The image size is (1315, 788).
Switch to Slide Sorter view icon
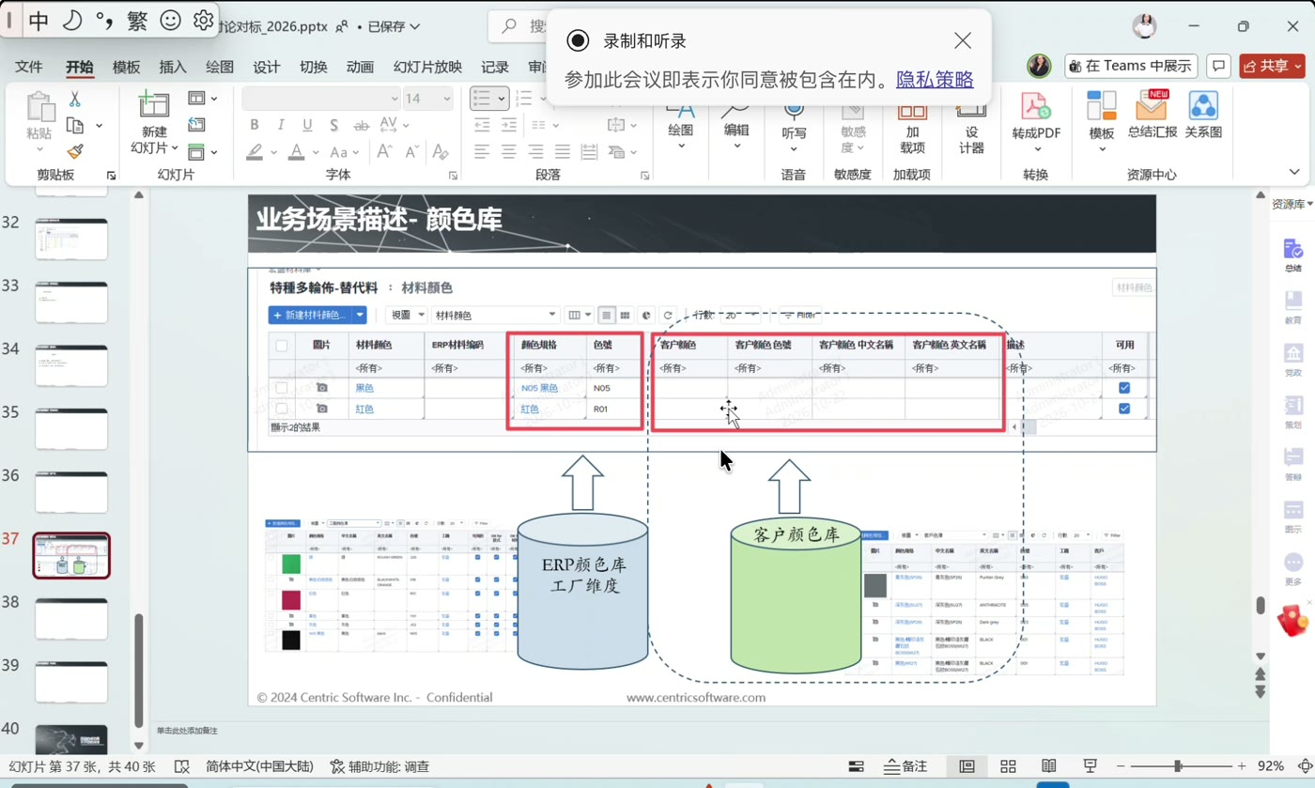[x=1008, y=766]
